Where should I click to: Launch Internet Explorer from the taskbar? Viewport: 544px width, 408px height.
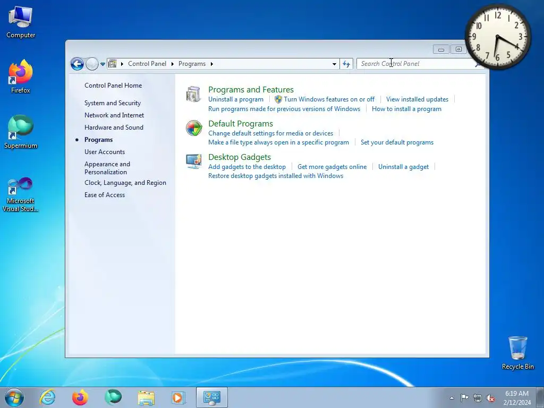coord(47,397)
